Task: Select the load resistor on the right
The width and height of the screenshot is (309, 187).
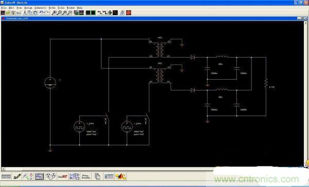Action: click(x=266, y=83)
